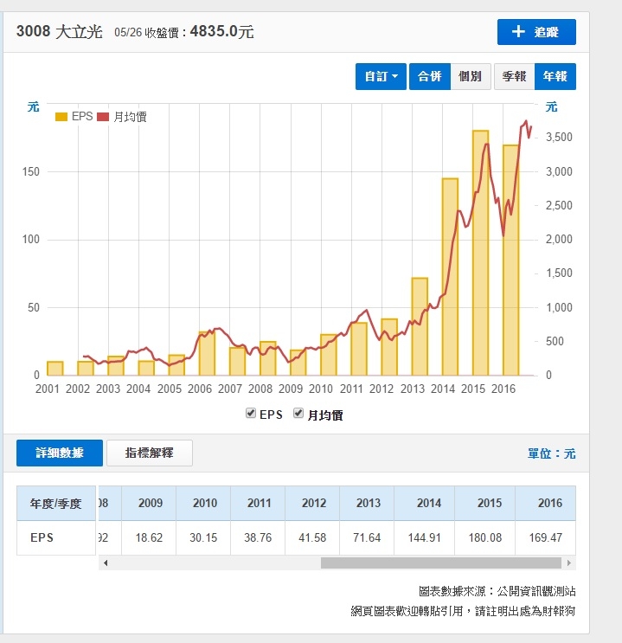Click the table scrollbar left arrow

pos(106,563)
